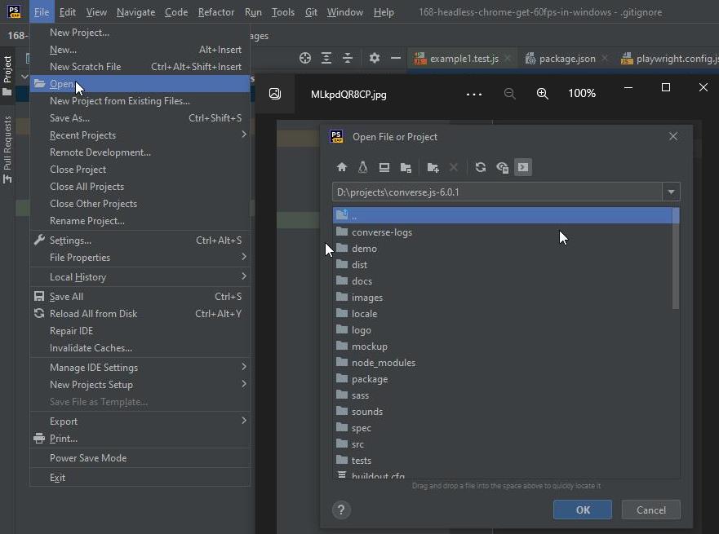Toggle the path field visibility button
This screenshot has height=534, width=719.
click(523, 167)
